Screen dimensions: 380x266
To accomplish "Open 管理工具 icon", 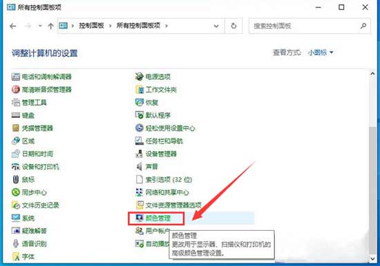I will coord(16,103).
